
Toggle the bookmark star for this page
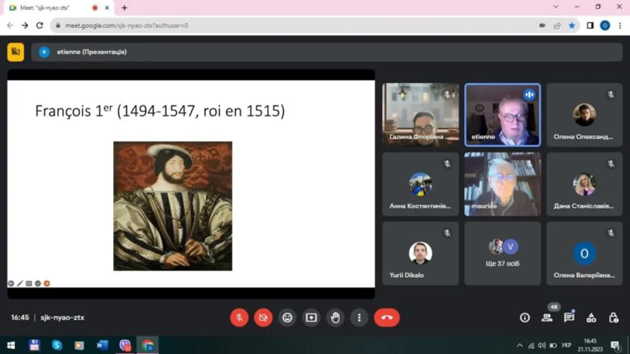[572, 26]
